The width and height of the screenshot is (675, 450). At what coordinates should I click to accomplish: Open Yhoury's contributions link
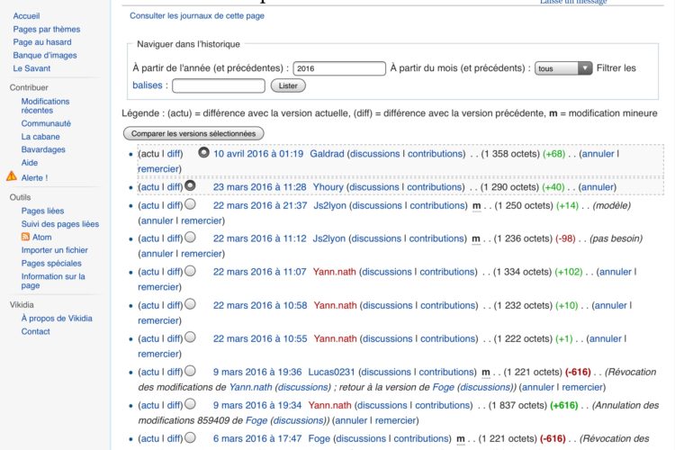coord(436,187)
